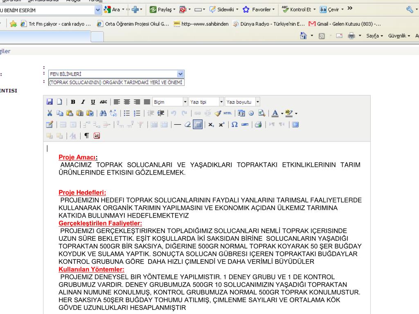Open Orta Öğrenim Projesi Okul favorite

point(133,24)
